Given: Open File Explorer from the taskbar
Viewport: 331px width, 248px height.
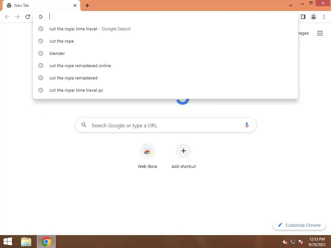Looking at the screenshot, I should [26, 242].
